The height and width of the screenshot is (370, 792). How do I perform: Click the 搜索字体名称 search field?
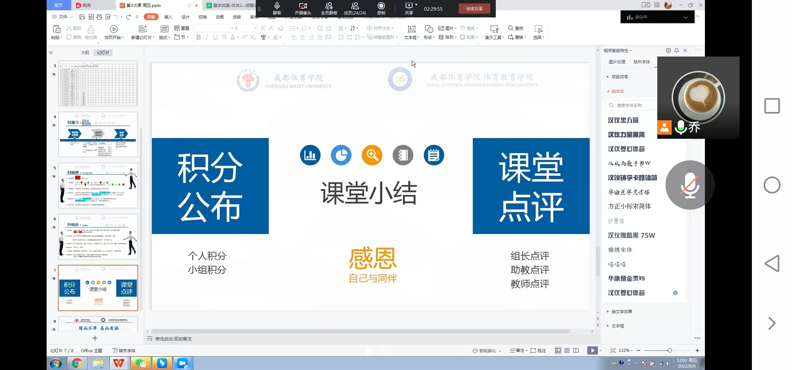(x=631, y=105)
